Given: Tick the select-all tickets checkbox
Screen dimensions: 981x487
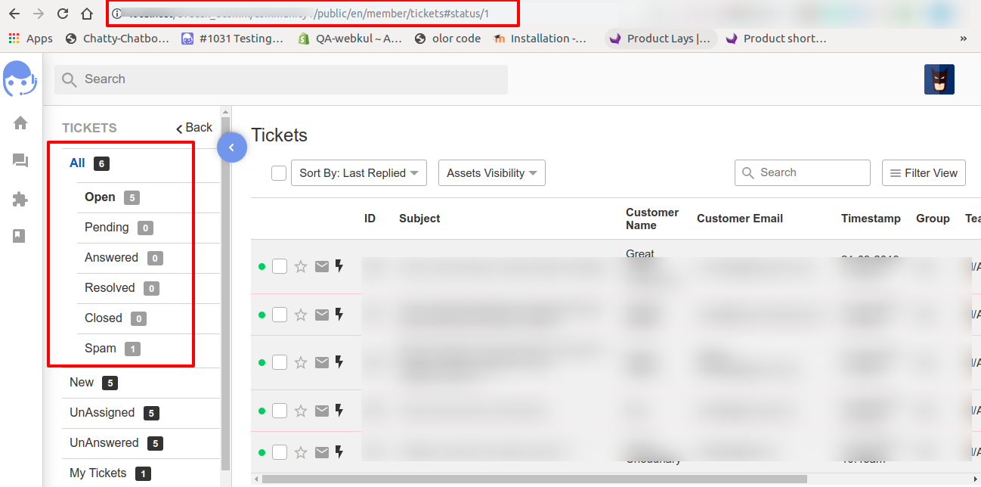Looking at the screenshot, I should [279, 173].
